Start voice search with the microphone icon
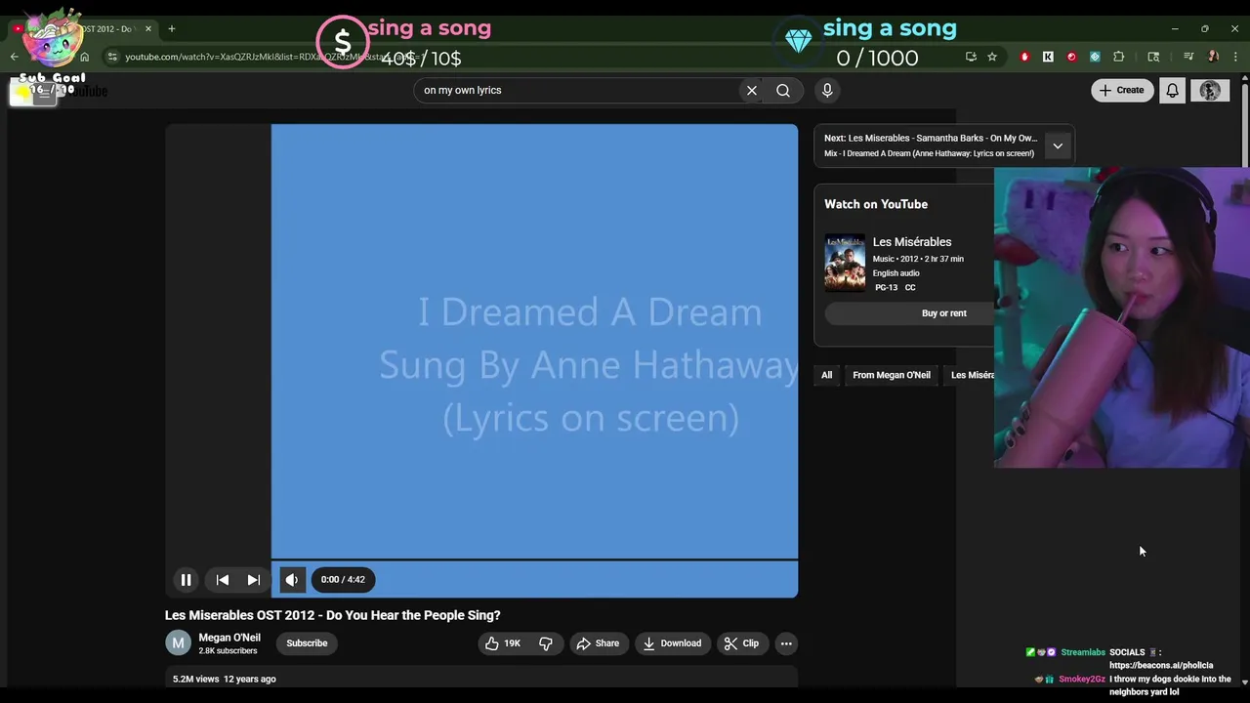Viewport: 1250px width, 703px height. [x=827, y=91]
